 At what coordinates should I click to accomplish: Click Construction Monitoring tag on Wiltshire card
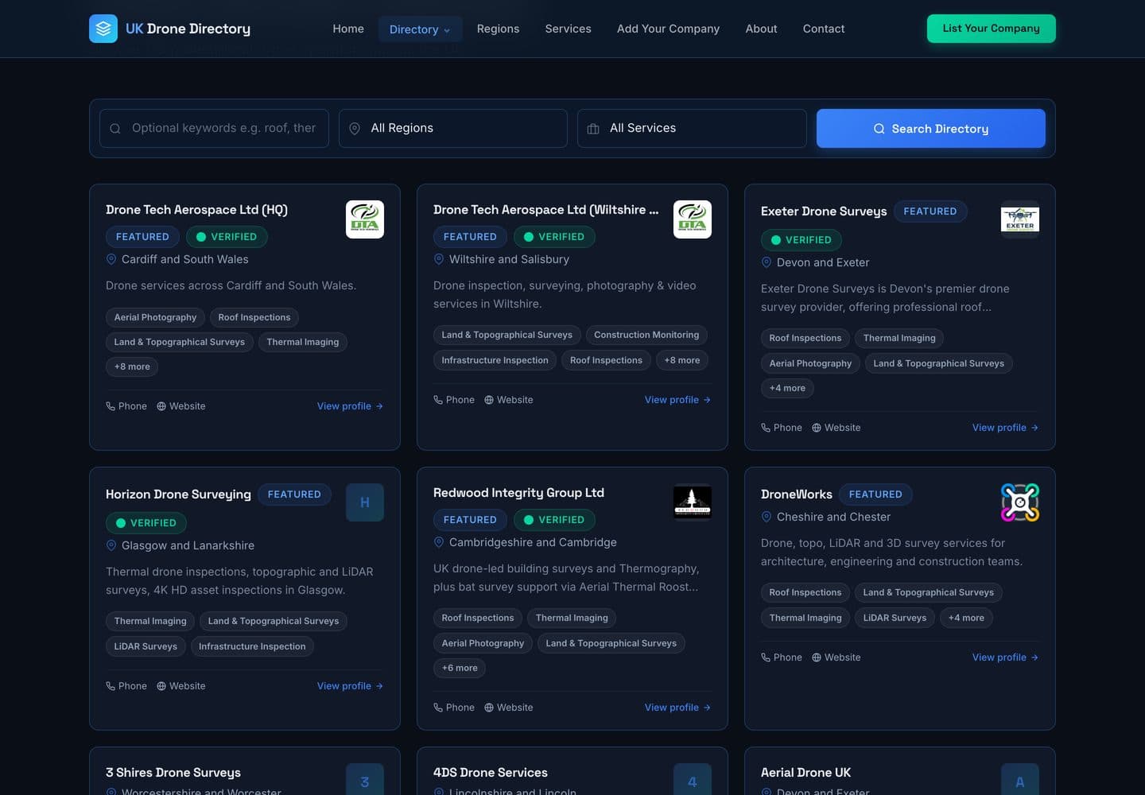(646, 335)
